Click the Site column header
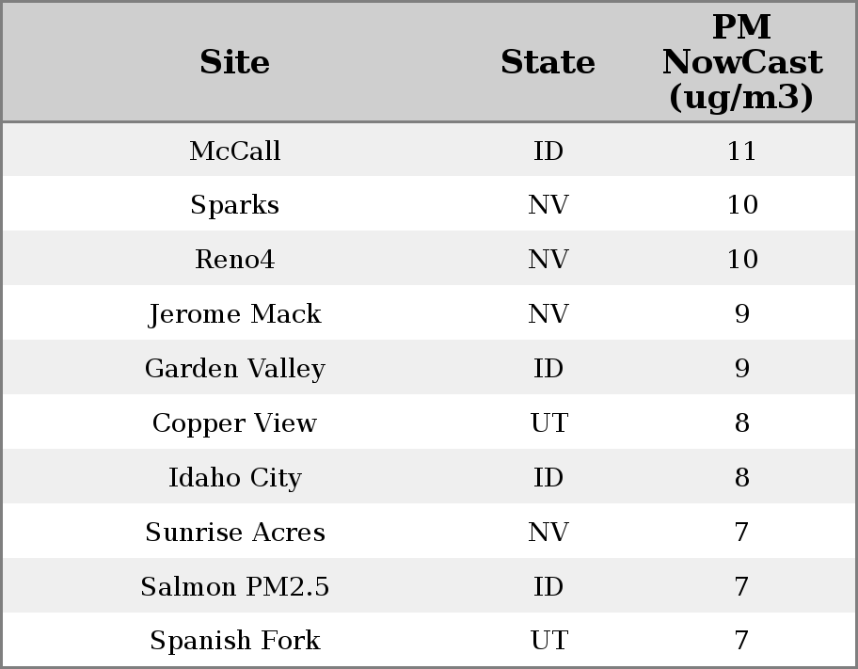858x669 pixels. (x=234, y=62)
